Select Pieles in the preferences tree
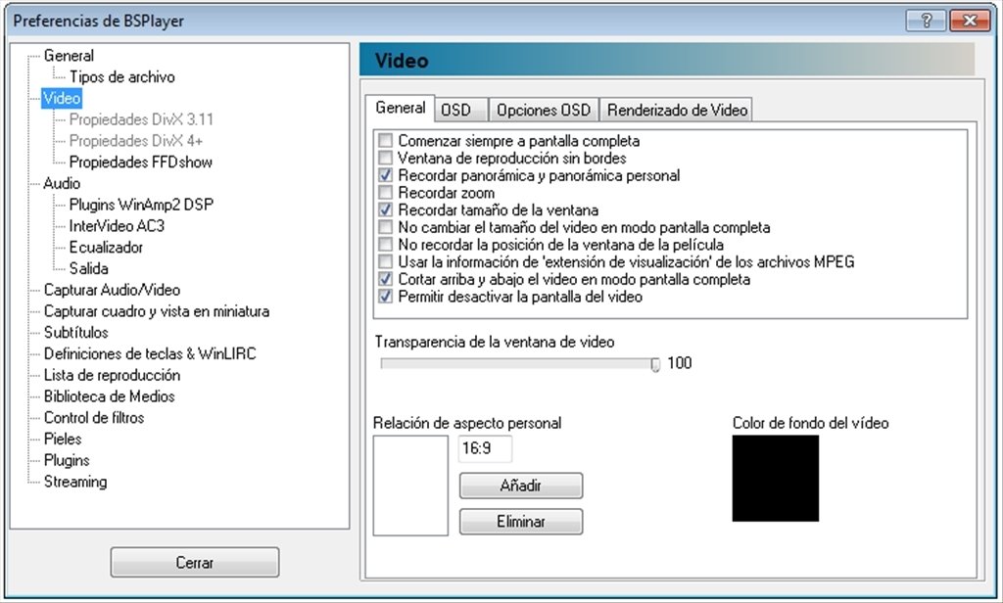 (x=63, y=440)
